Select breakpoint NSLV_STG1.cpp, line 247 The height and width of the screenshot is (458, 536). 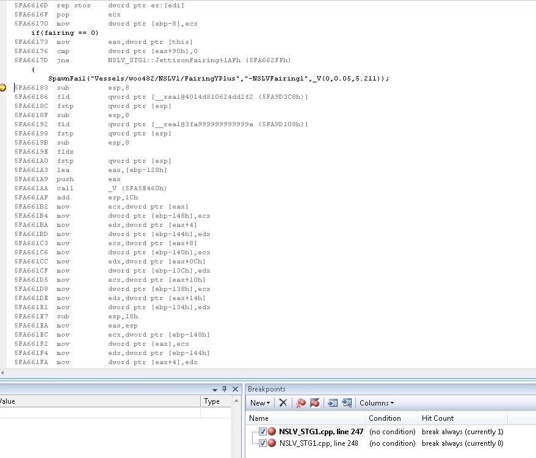pyautogui.click(x=321, y=432)
